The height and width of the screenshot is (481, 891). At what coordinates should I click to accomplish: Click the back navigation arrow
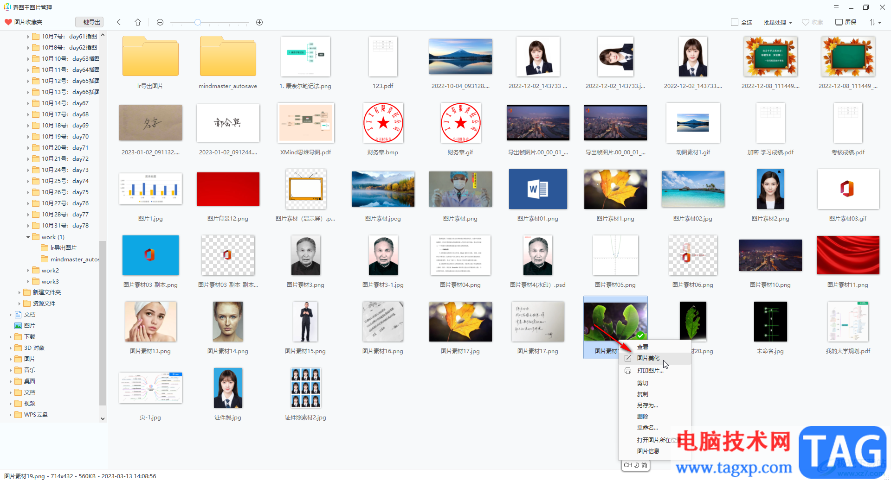pyautogui.click(x=120, y=22)
